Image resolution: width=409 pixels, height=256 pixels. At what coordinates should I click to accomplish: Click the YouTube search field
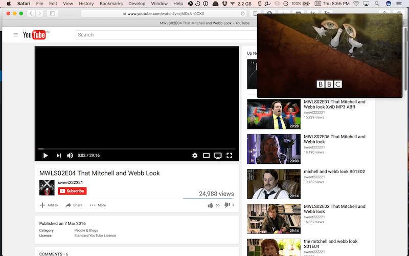click(x=164, y=35)
